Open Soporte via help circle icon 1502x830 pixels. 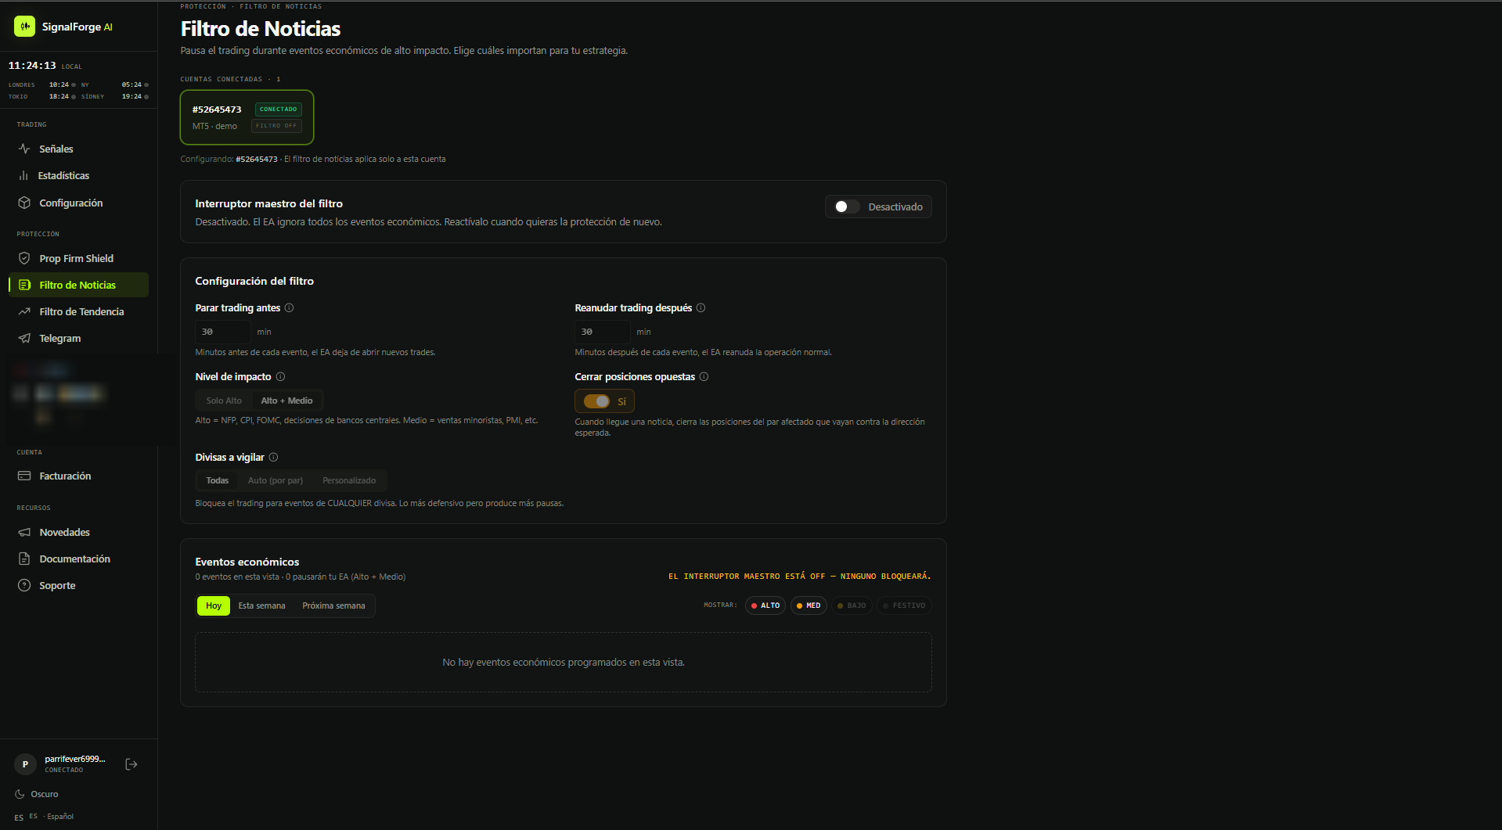tap(24, 585)
